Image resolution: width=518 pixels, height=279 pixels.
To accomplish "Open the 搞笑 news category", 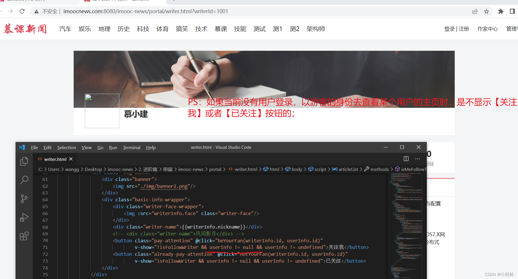I will tap(182, 29).
